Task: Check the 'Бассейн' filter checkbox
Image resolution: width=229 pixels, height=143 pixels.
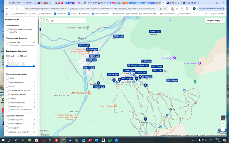Action: 7,98
